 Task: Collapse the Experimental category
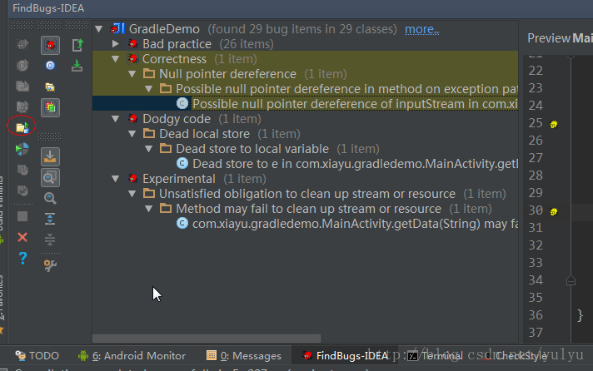[x=115, y=179]
